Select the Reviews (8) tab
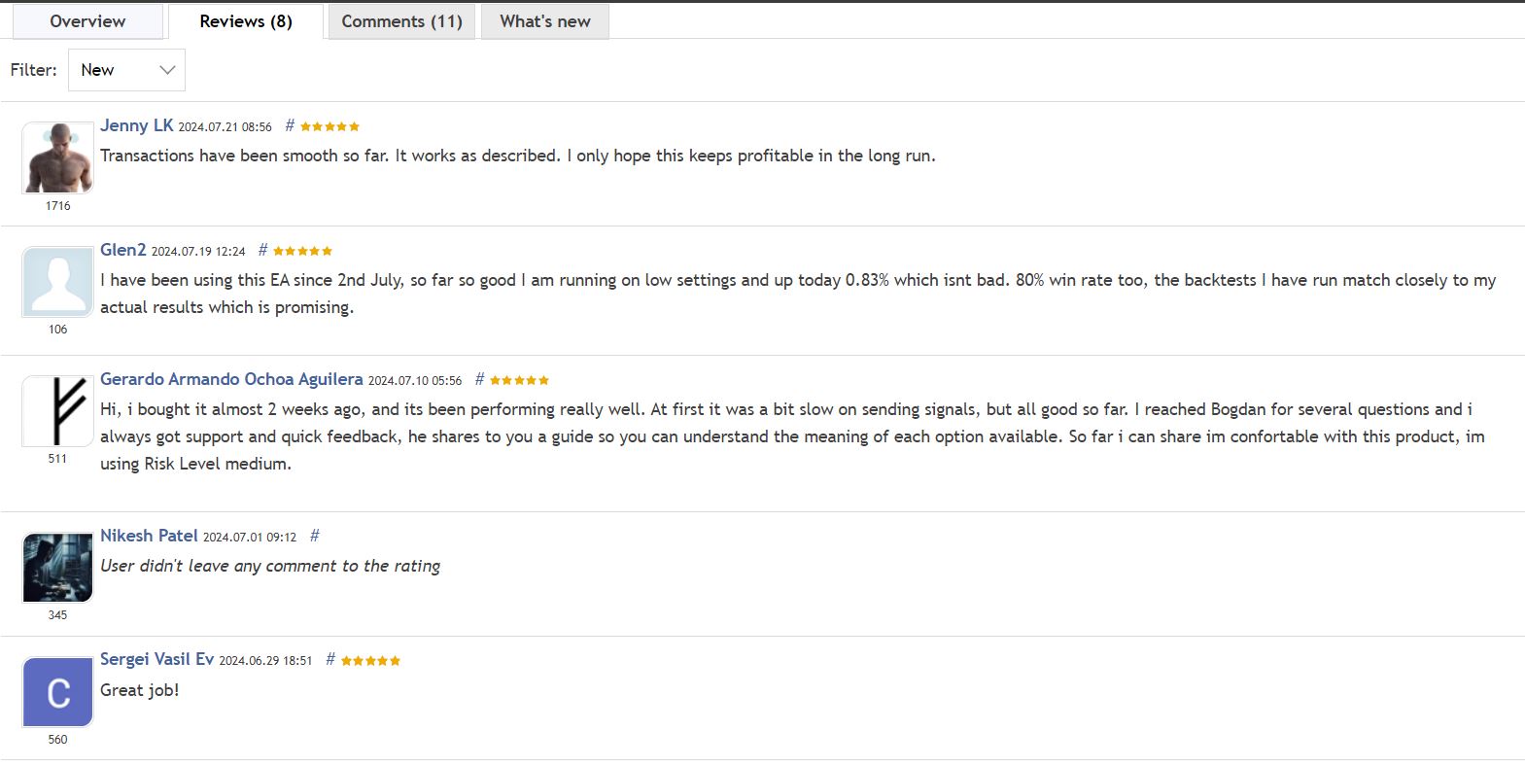Image resolution: width=1525 pixels, height=766 pixels. tap(245, 20)
